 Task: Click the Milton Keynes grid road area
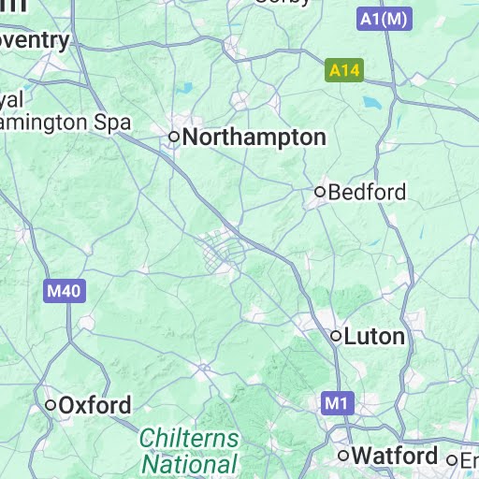223,250
